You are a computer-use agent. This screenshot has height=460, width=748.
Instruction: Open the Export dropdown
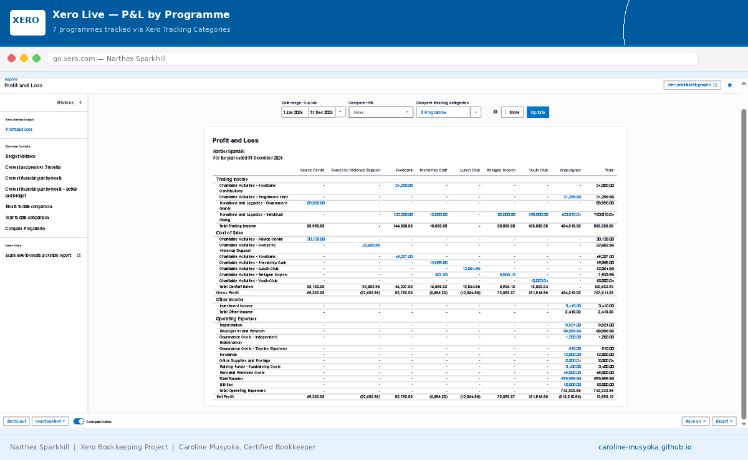[724, 421]
